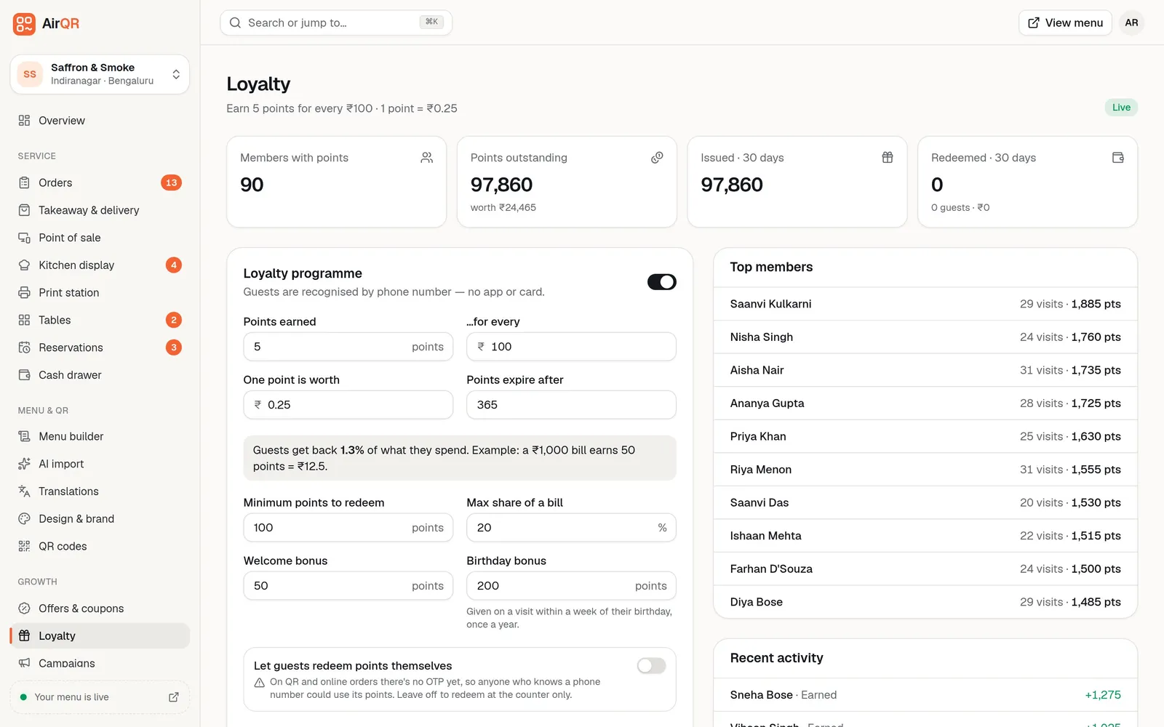1164x727 pixels.
Task: Click the Birthday bonus field
Action: pyautogui.click(x=571, y=586)
